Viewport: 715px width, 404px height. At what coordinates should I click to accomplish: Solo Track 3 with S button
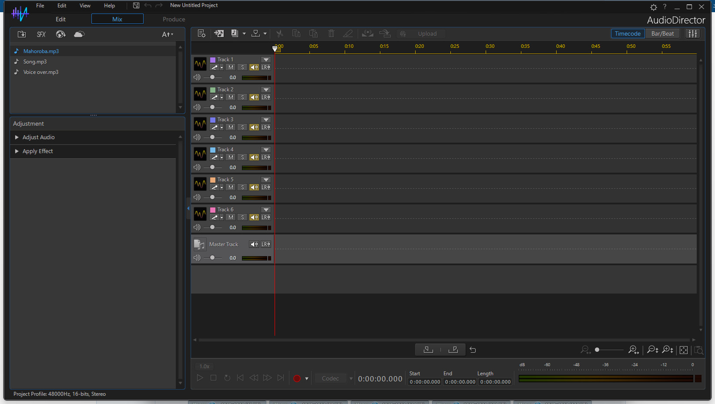(x=242, y=127)
